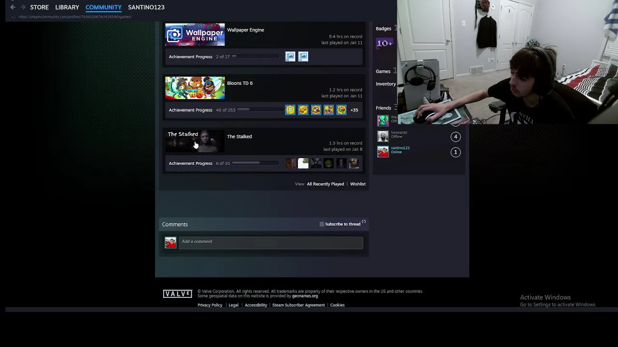Click The Stalked achievement progress bar
This screenshot has width=618, height=347.
[x=255, y=163]
